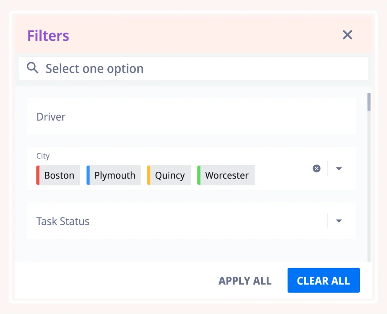Click the magnifier search icon
Image resolution: width=387 pixels, height=314 pixels.
click(33, 68)
